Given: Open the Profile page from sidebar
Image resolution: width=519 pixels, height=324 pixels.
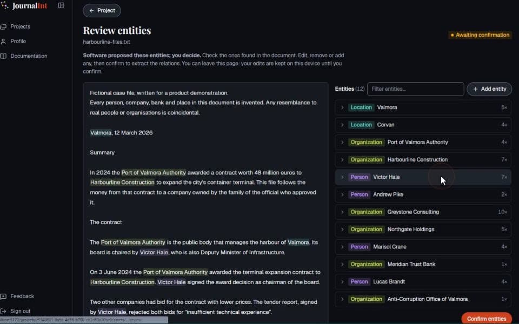Looking at the screenshot, I should (x=18, y=42).
